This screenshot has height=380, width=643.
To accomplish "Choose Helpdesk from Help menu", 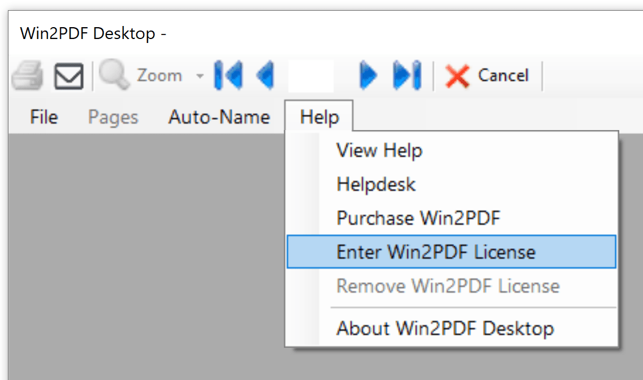I will [x=451, y=184].
